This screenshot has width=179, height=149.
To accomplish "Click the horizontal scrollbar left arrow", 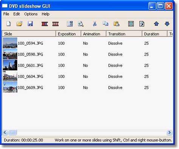I will point(5,132).
